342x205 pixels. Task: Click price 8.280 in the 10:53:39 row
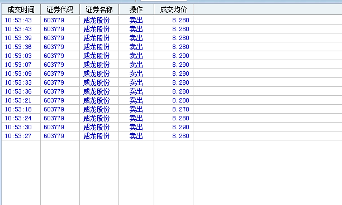[x=180, y=38]
